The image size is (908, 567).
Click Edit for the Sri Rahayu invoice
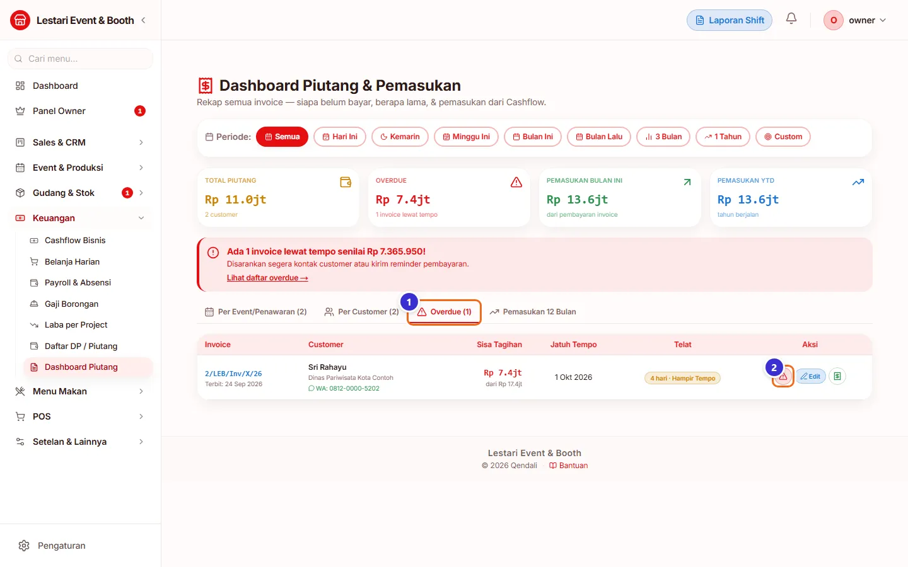coord(811,376)
